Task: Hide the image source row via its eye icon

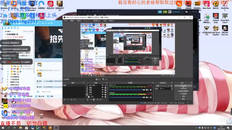Action: pyautogui.click(x=103, y=95)
